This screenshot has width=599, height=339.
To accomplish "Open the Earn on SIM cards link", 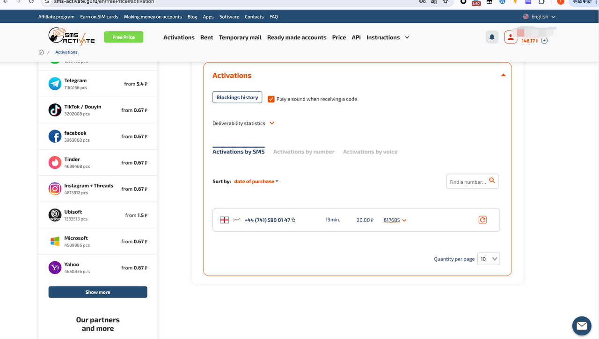I will pyautogui.click(x=99, y=16).
